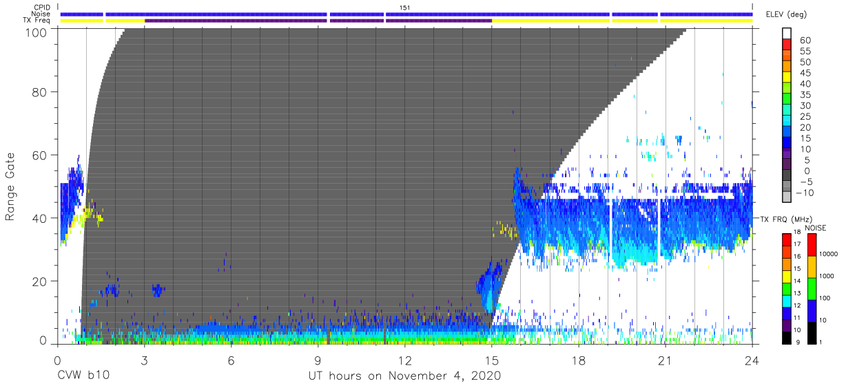
Task: Click the 15 tick on the UT hours axis
Action: [x=491, y=360]
